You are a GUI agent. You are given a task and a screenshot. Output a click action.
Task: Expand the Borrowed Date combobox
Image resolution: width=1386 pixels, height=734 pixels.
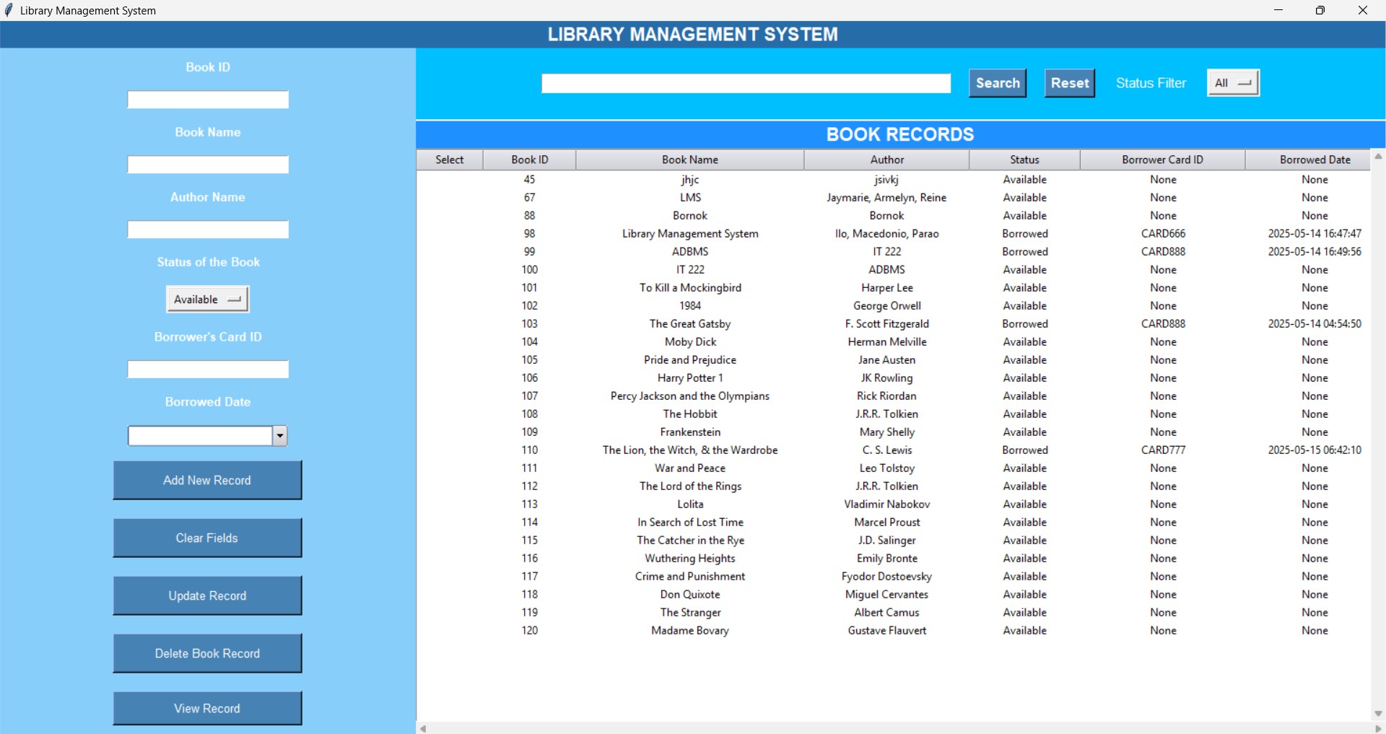click(279, 435)
